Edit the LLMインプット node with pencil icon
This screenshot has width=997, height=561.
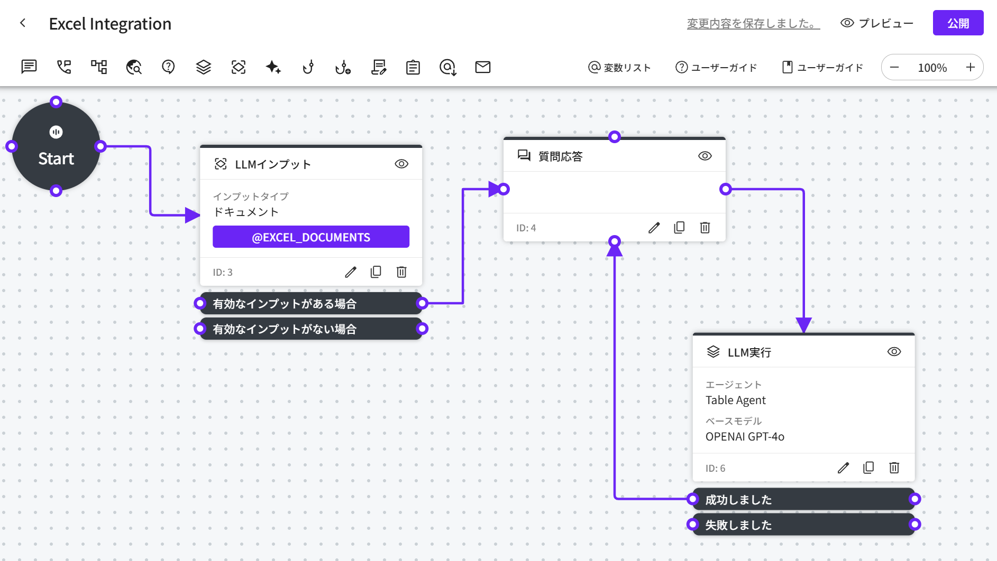(x=351, y=272)
